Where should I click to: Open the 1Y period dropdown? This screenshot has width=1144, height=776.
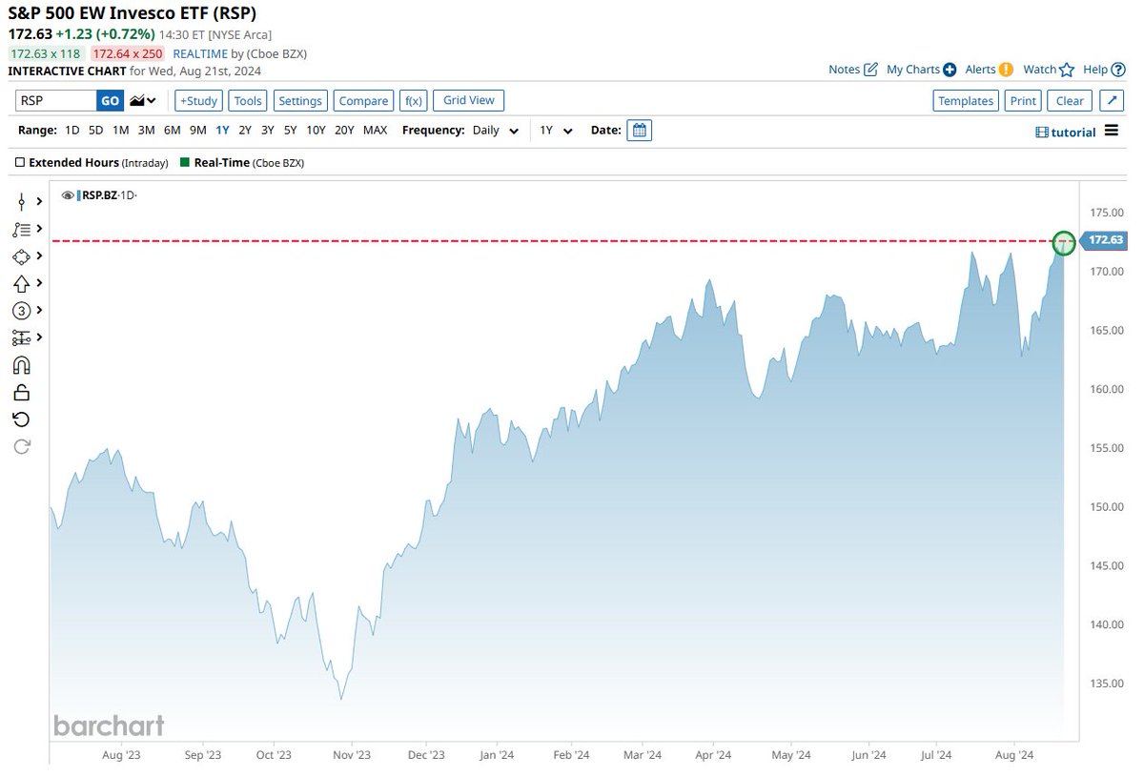click(557, 131)
